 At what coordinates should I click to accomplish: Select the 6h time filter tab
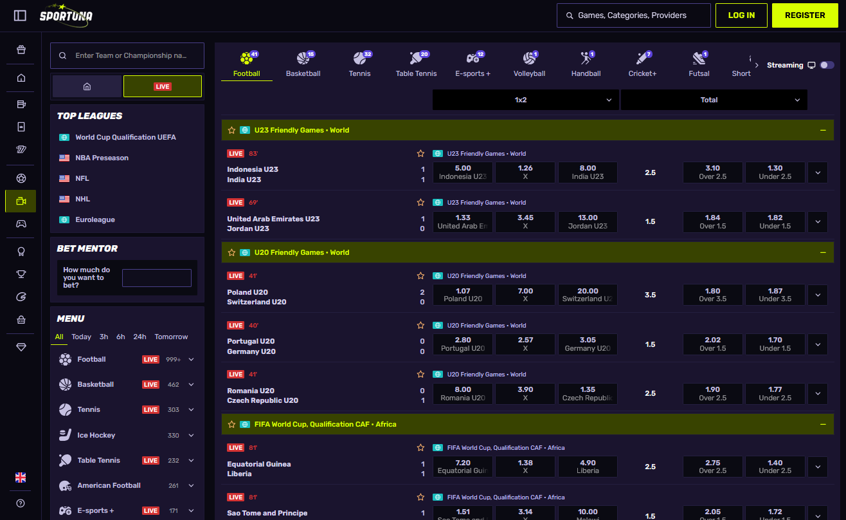(121, 337)
